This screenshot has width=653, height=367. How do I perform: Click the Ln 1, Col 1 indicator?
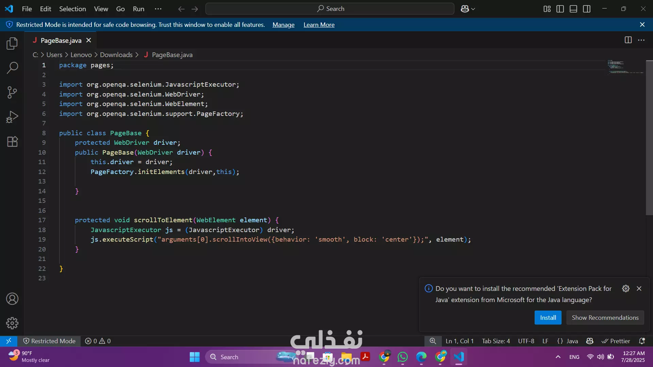click(x=459, y=341)
